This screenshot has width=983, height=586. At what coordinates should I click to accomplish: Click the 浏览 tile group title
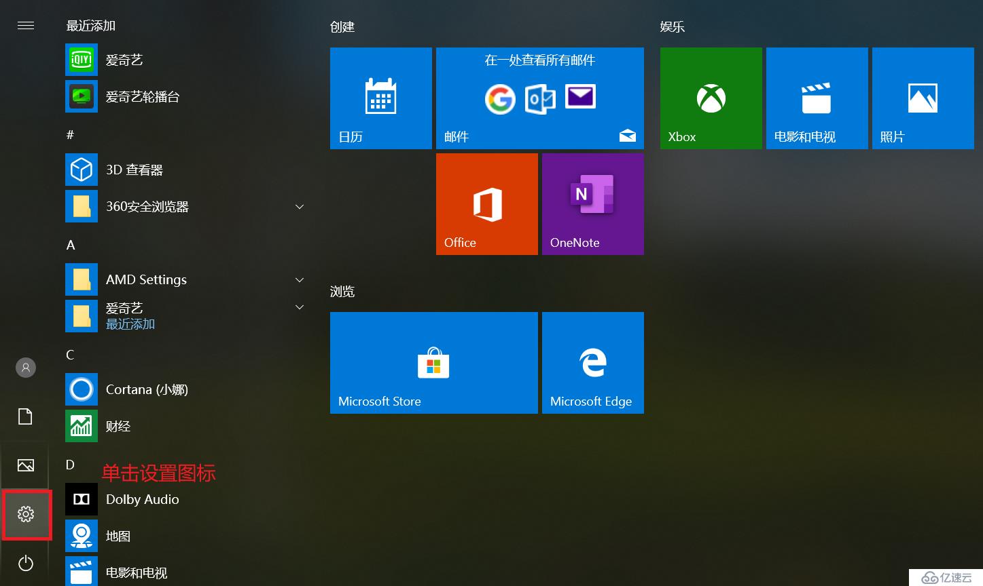coord(342,292)
